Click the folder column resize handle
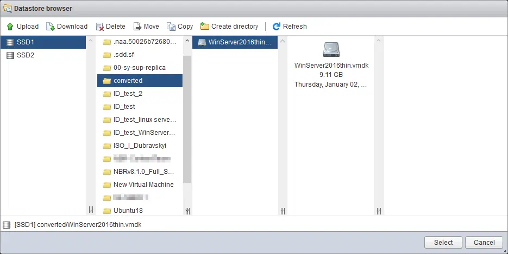Viewport: 508px width, 254px height. [187, 211]
